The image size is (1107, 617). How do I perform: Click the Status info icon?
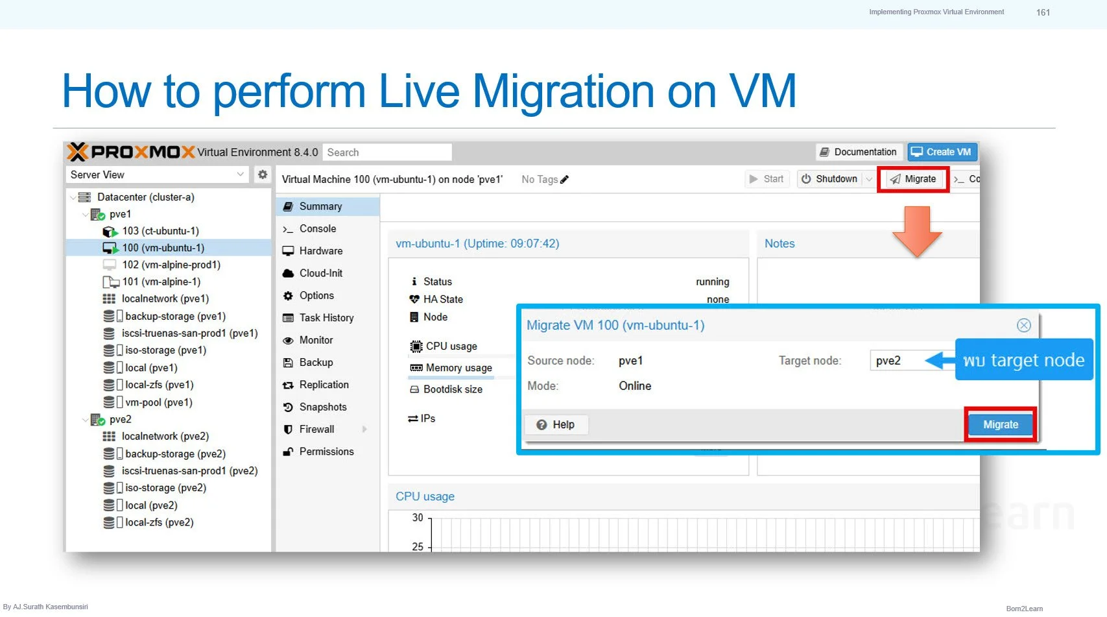click(x=414, y=282)
